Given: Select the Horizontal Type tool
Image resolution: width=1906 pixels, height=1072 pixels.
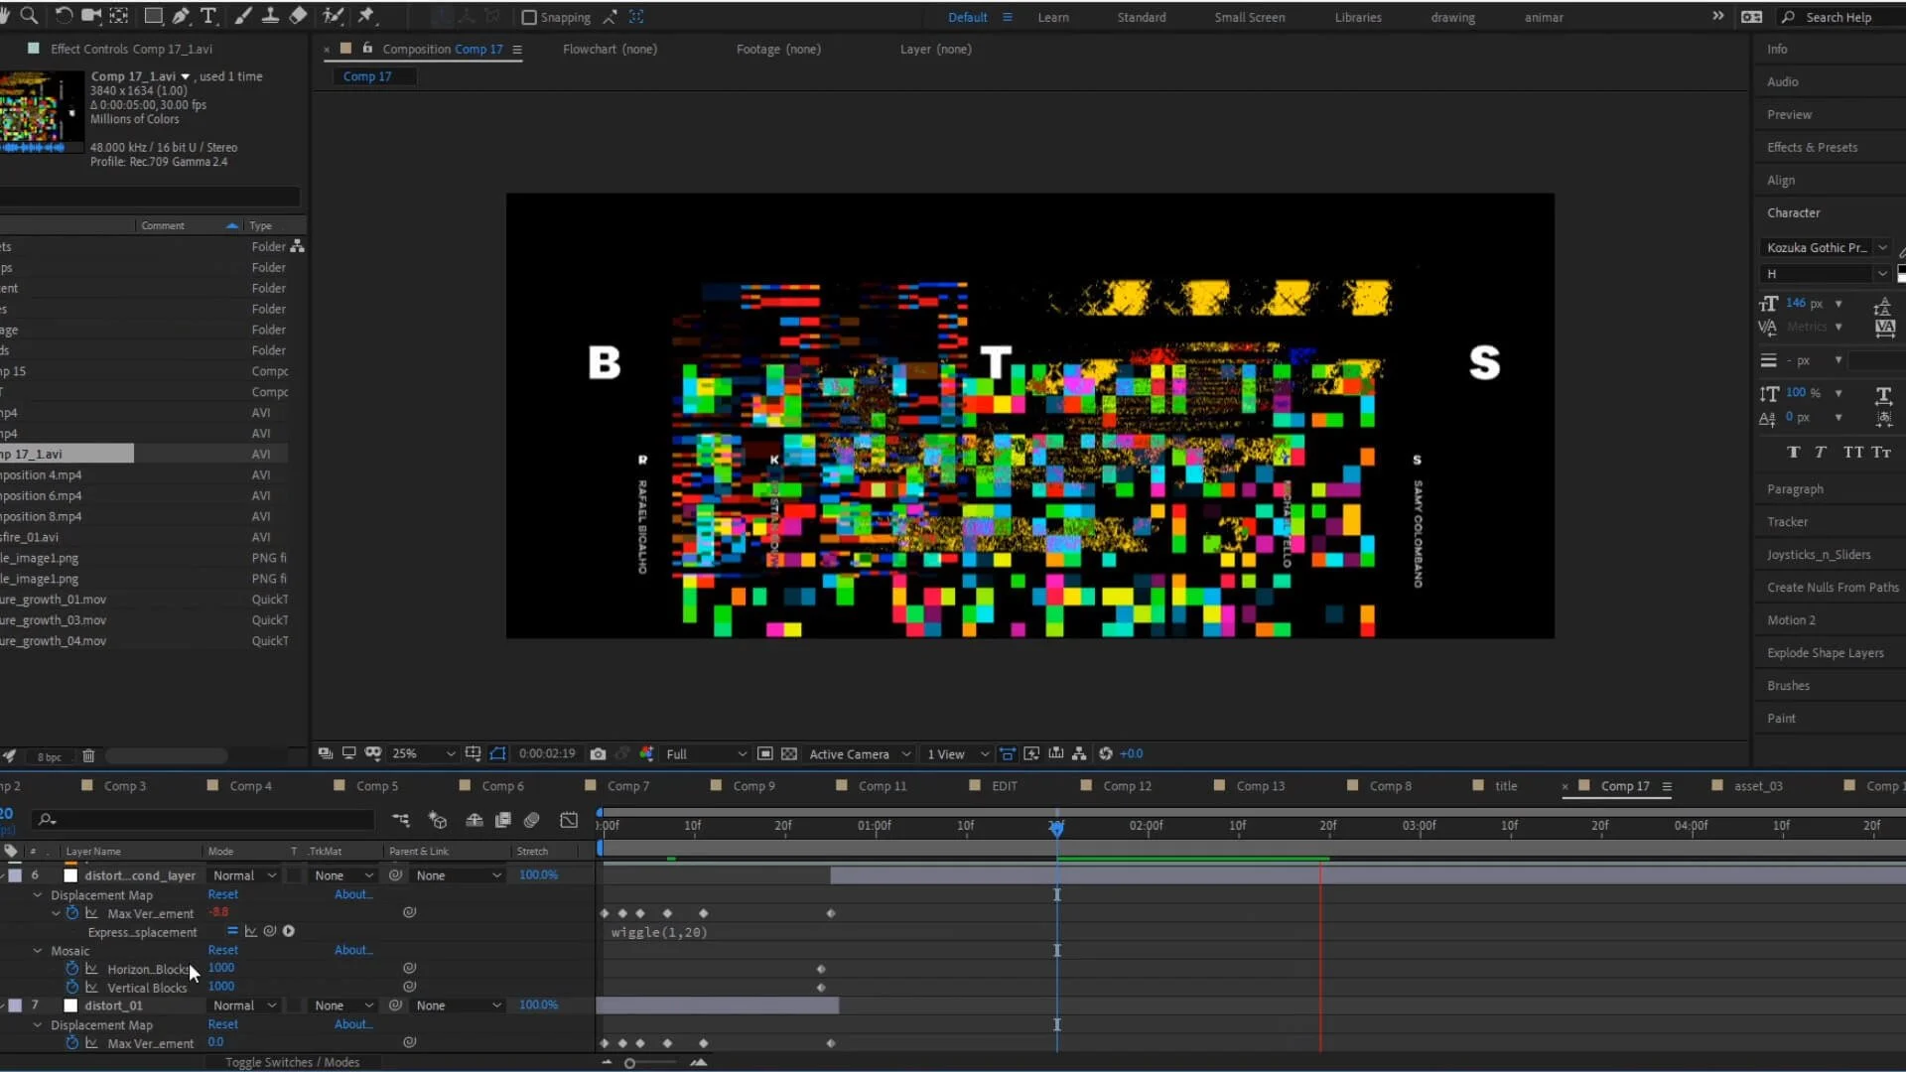Looking at the screenshot, I should [x=208, y=16].
